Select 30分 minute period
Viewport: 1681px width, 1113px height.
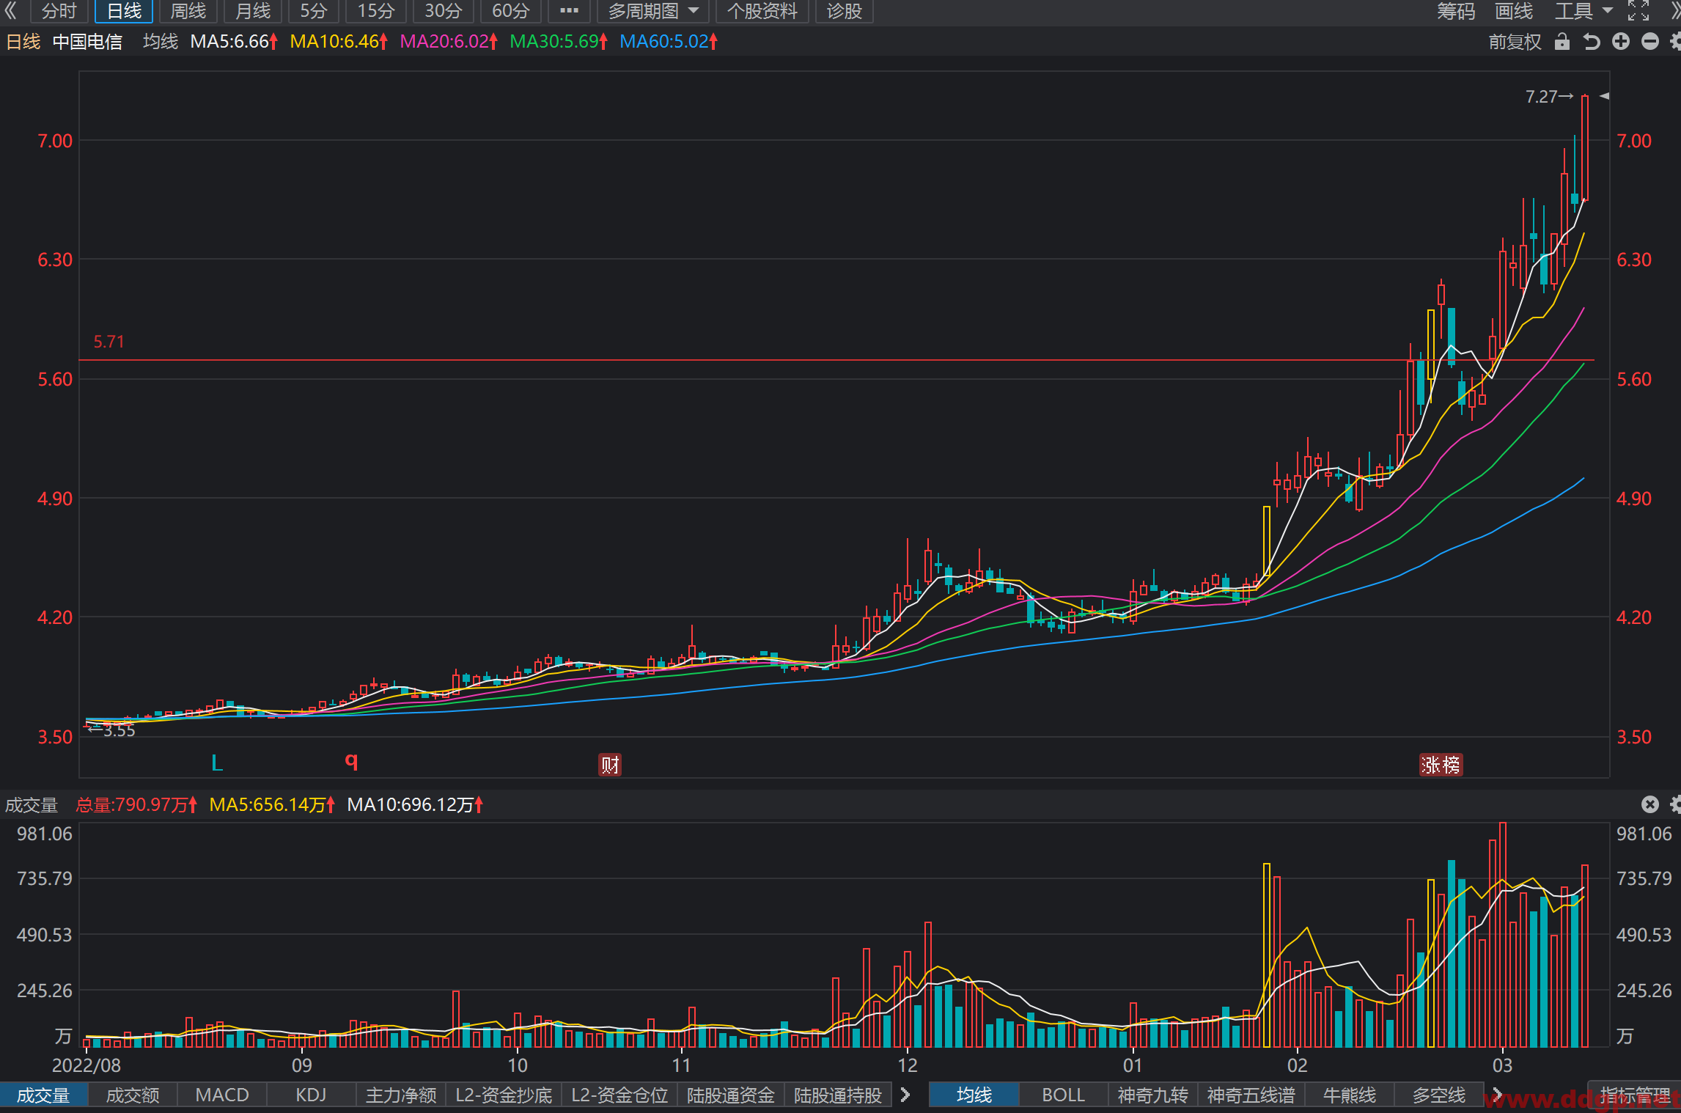pos(444,11)
